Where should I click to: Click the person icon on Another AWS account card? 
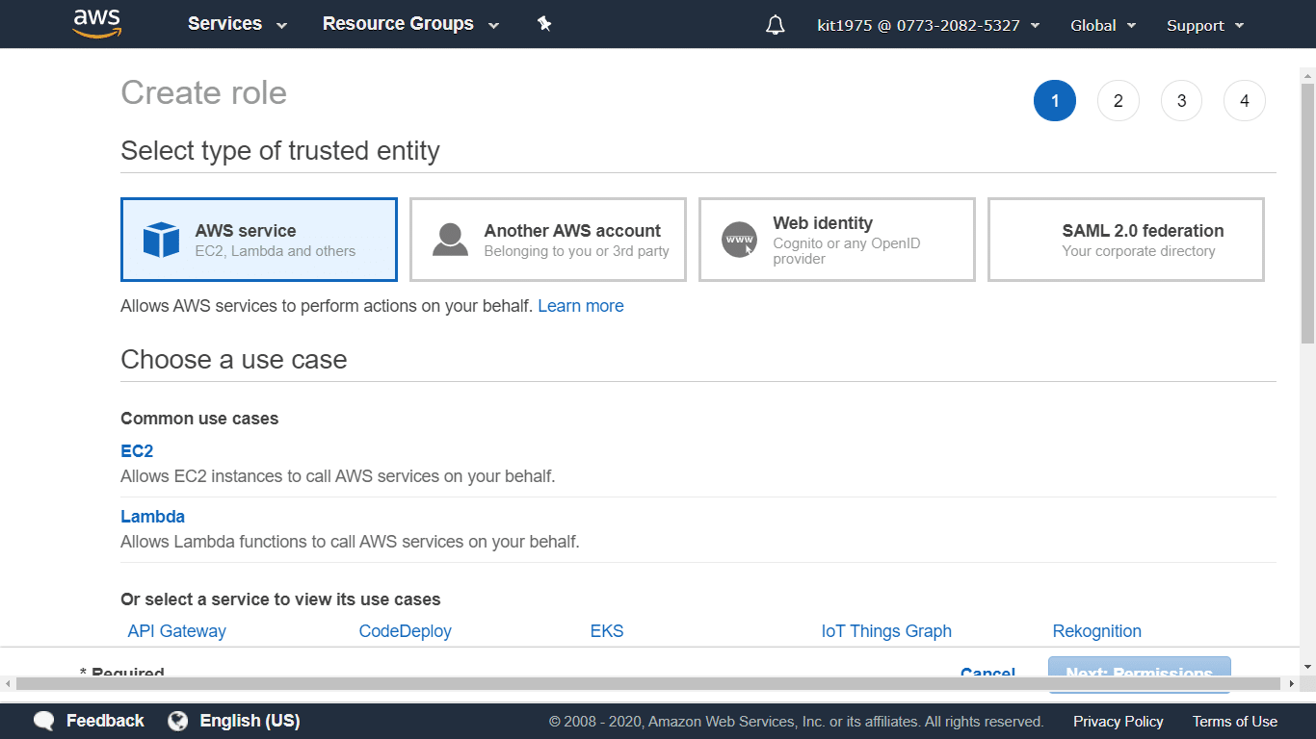pos(450,238)
